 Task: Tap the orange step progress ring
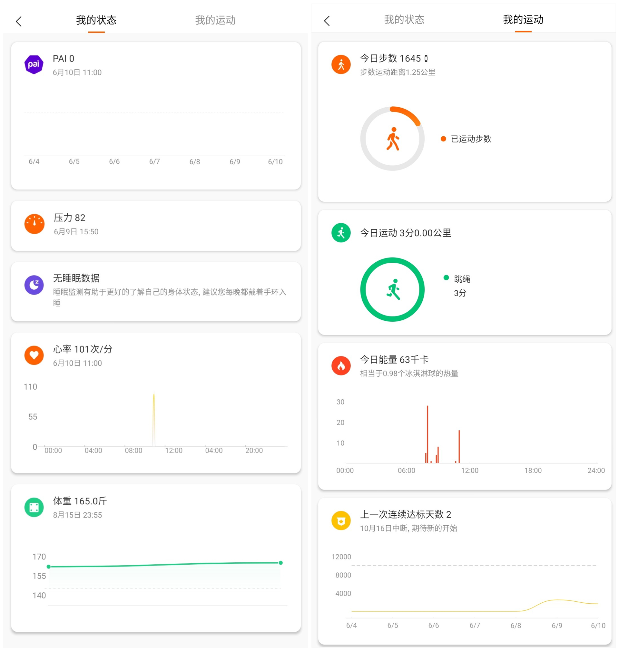[x=392, y=139]
